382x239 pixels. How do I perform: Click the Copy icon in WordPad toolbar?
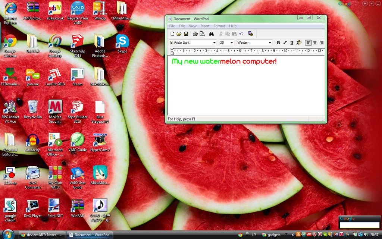(x=228, y=34)
